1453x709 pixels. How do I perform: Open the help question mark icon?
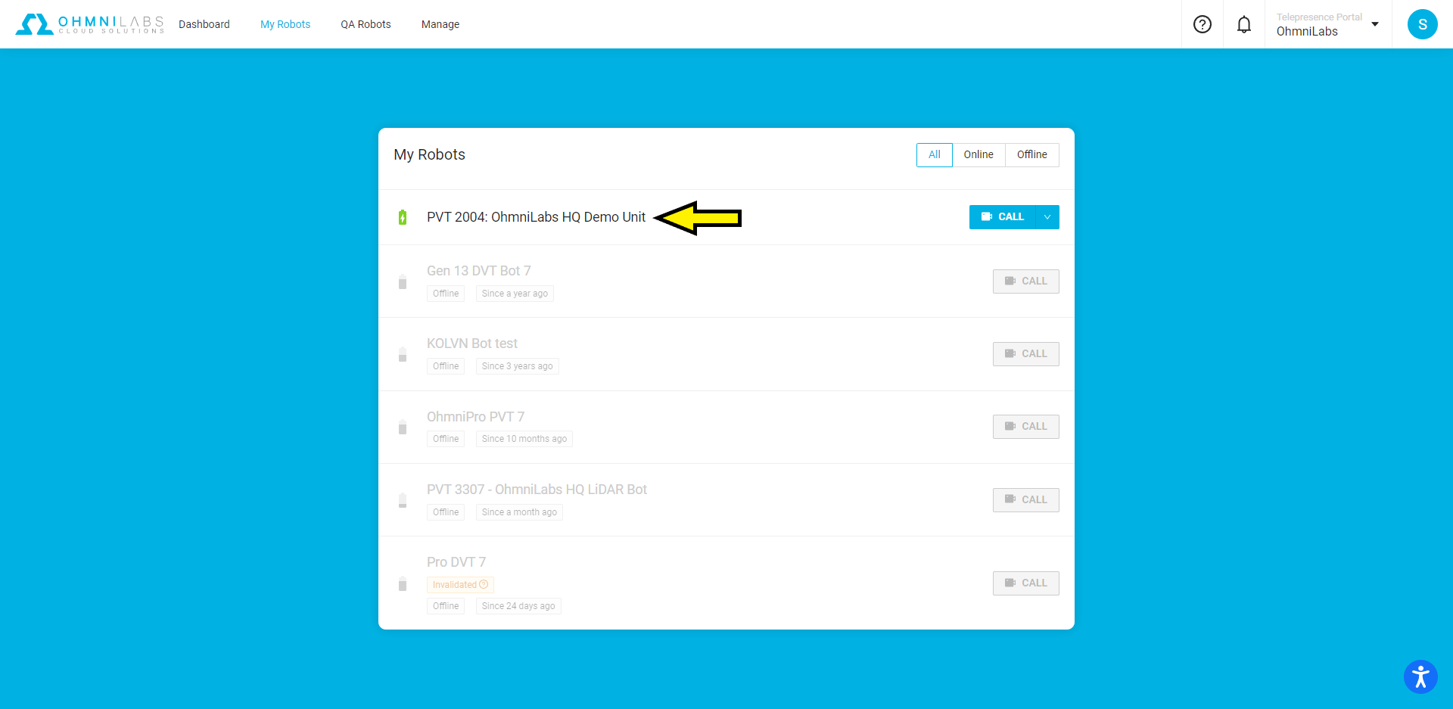pos(1203,24)
